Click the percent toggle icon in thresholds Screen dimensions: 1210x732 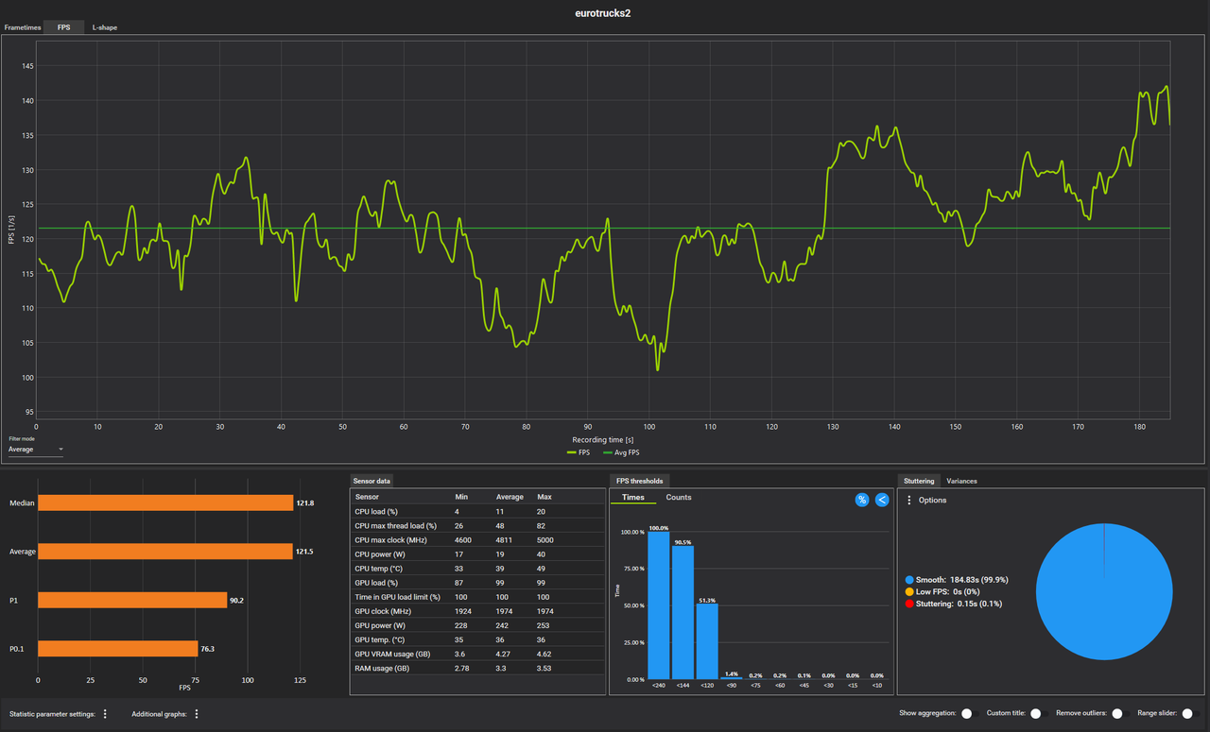pos(862,500)
